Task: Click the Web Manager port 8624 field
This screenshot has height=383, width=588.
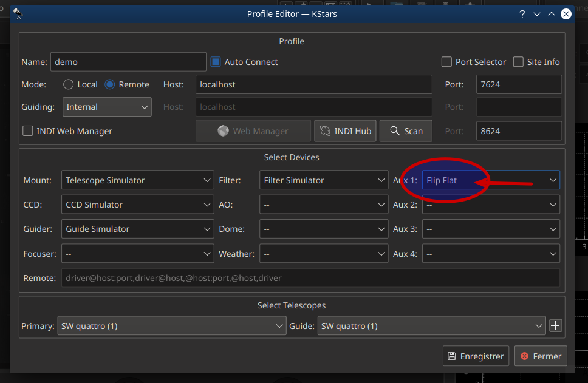Action: click(x=519, y=130)
